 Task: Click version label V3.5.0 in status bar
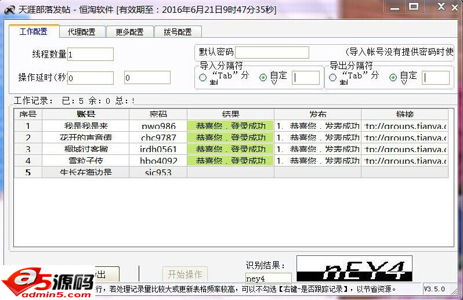[435, 289]
